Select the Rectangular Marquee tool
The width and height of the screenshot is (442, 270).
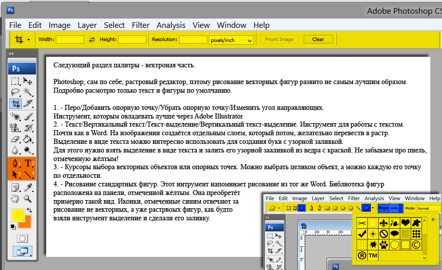click(x=15, y=81)
